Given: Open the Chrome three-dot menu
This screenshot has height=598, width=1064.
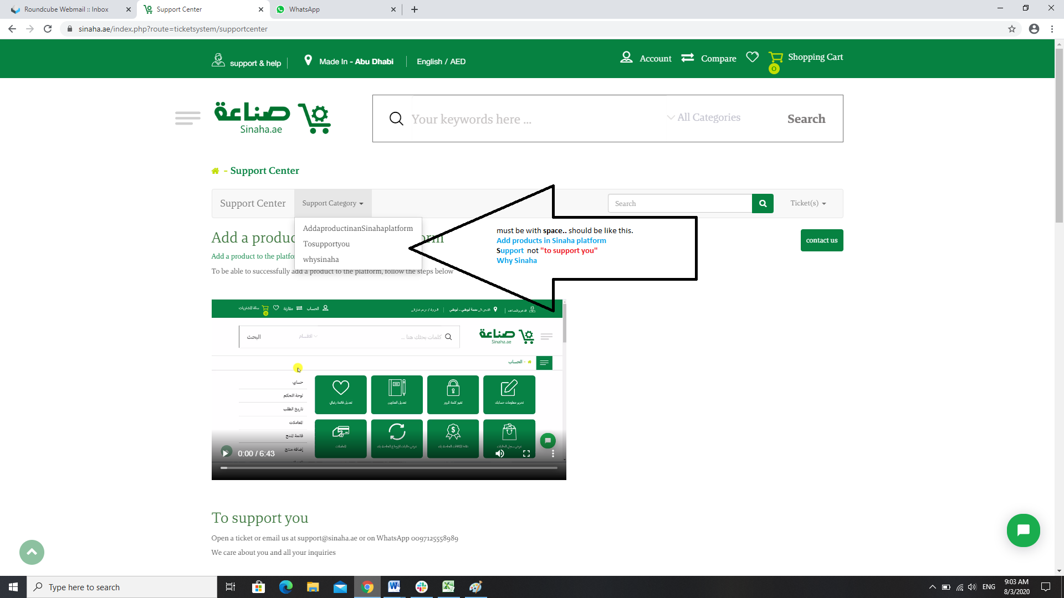Looking at the screenshot, I should (1052, 29).
